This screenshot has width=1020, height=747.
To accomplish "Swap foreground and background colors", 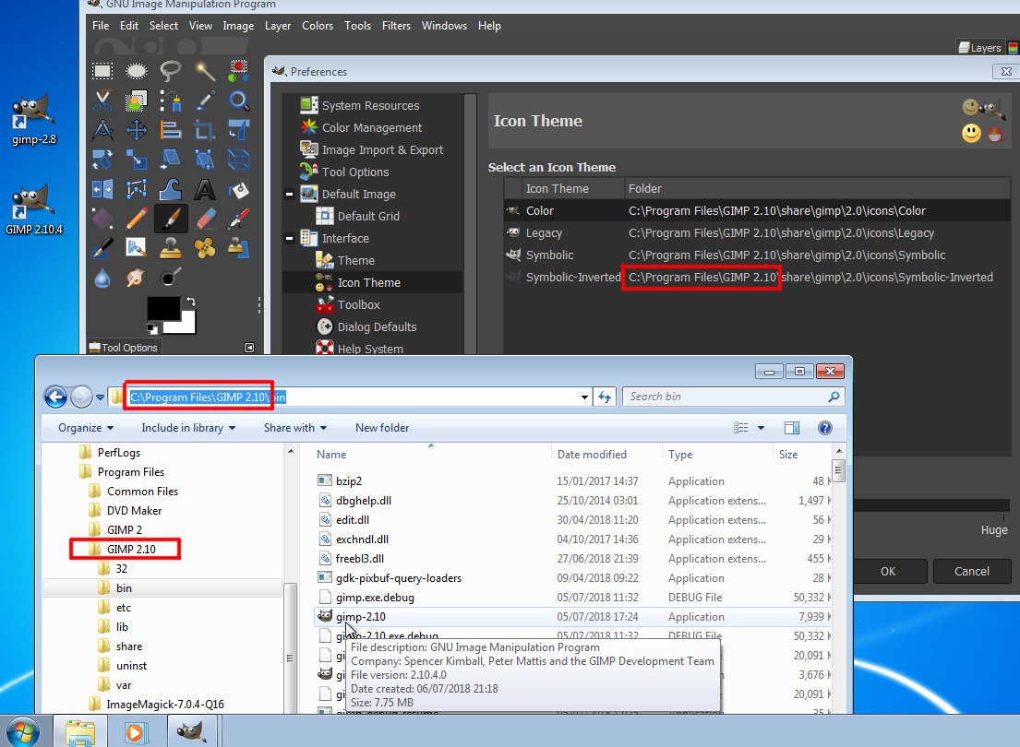I will (x=190, y=302).
